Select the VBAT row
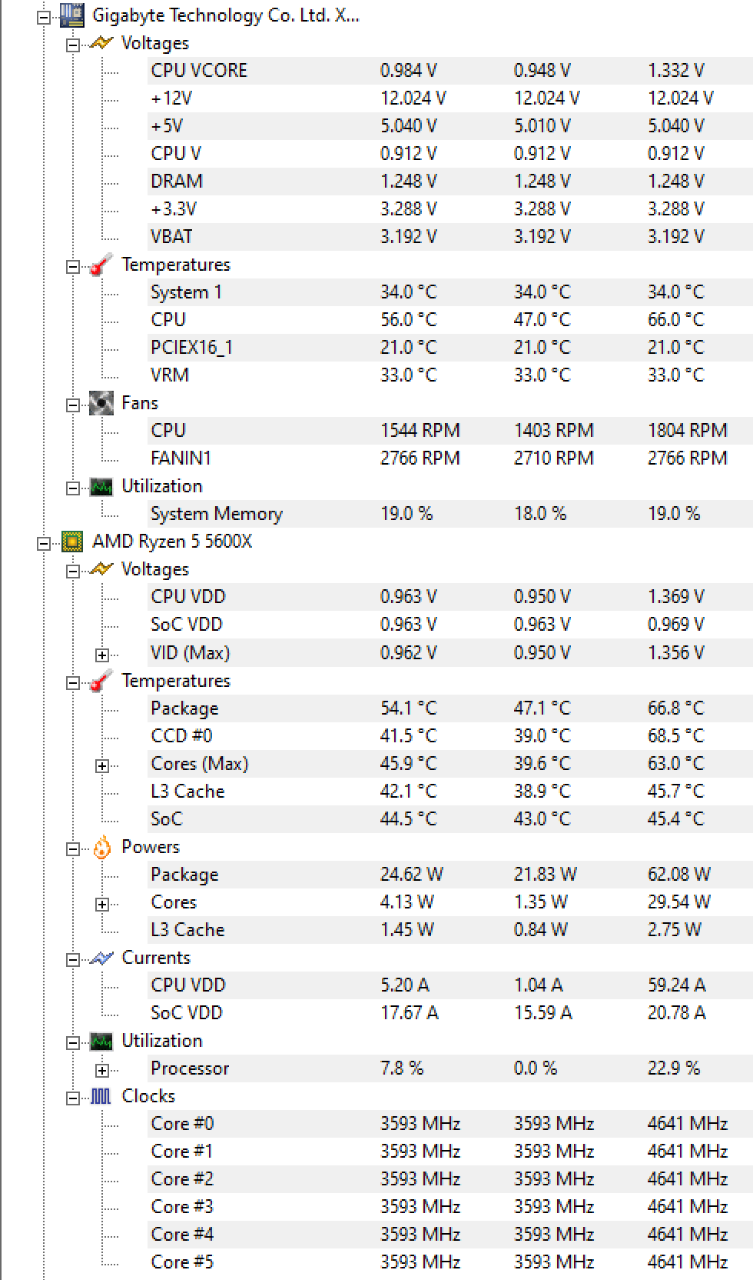 (x=450, y=237)
